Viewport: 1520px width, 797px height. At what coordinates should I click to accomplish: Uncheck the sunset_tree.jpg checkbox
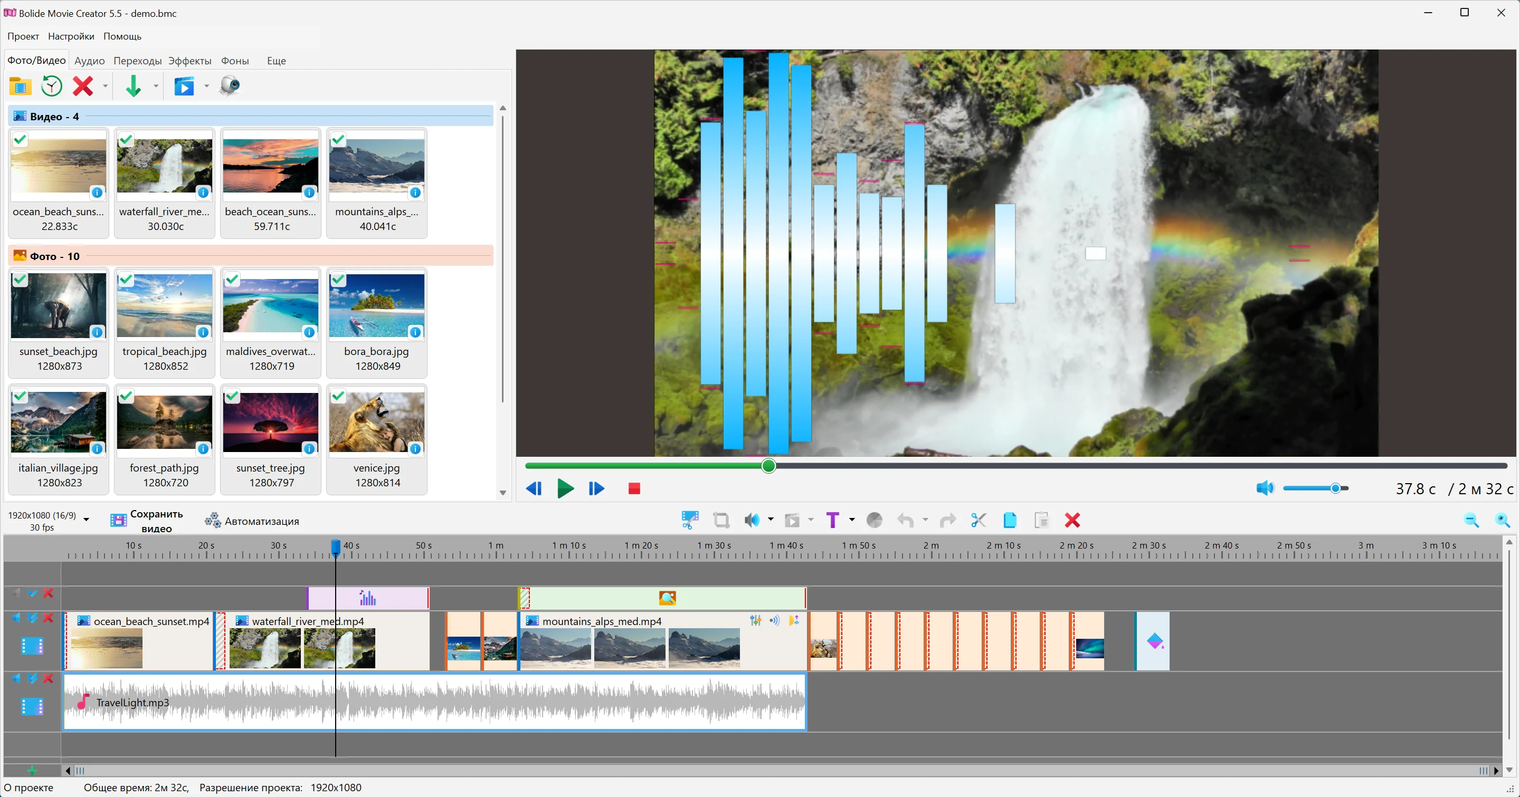pos(232,396)
